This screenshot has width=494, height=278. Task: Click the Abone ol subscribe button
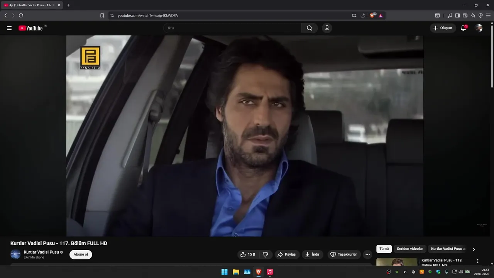coord(81,254)
